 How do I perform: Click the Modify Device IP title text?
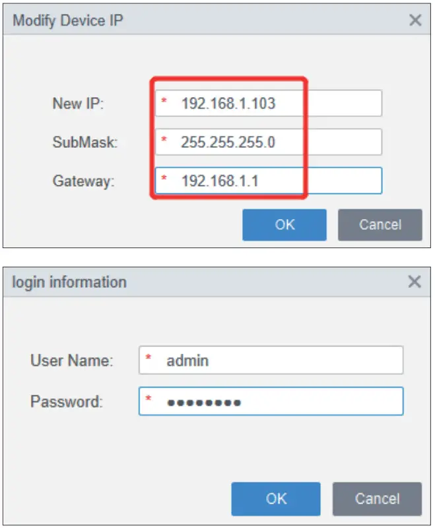(x=68, y=20)
